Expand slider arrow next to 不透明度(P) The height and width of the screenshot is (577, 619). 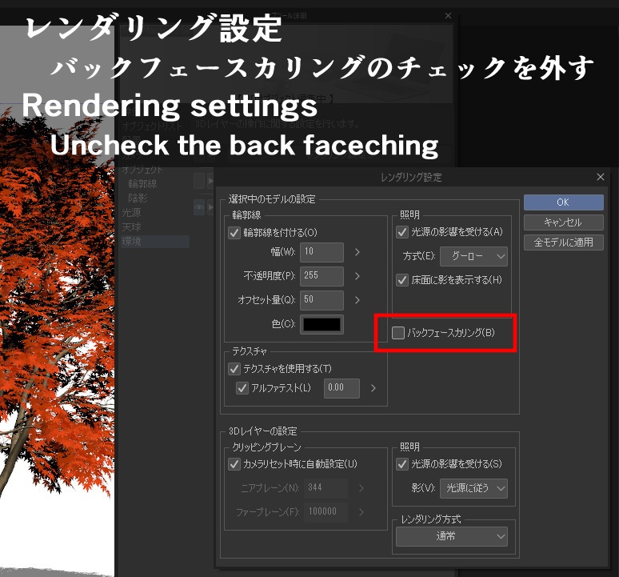click(357, 276)
